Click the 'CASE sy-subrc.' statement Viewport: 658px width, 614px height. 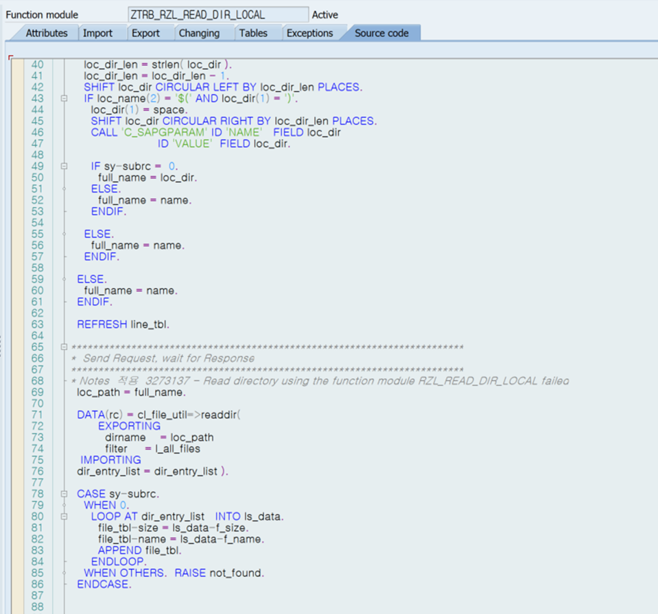point(118,494)
